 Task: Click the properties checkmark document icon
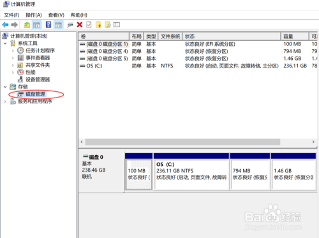pos(89,25)
